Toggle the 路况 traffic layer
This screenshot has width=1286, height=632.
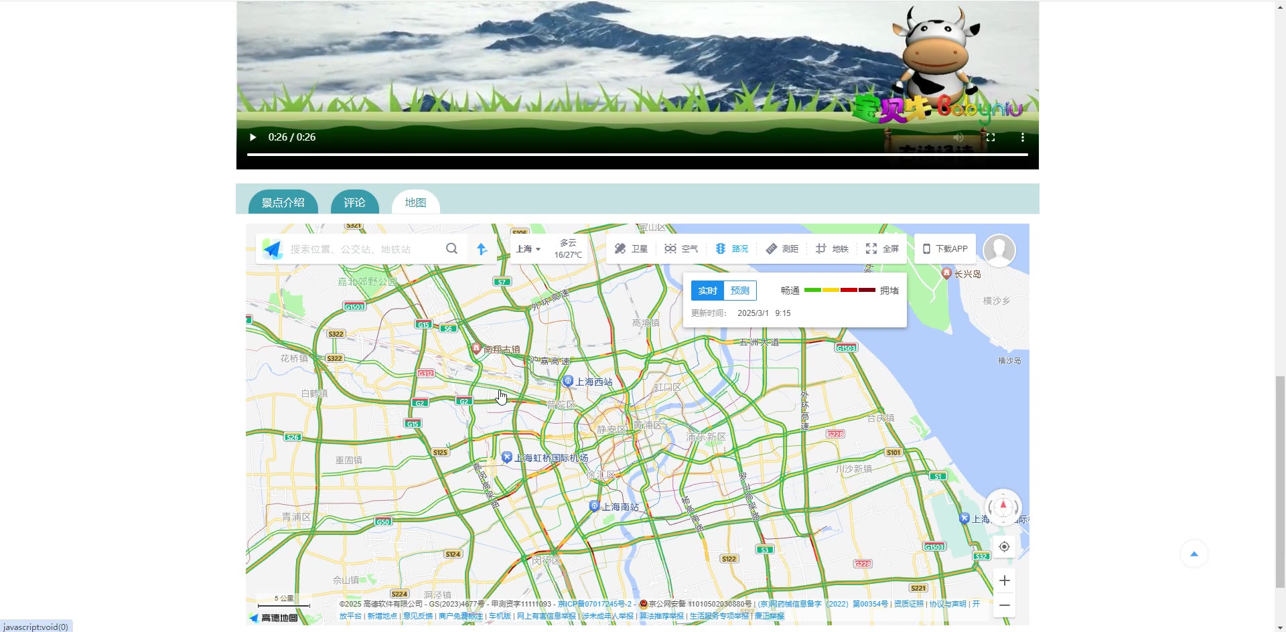731,249
